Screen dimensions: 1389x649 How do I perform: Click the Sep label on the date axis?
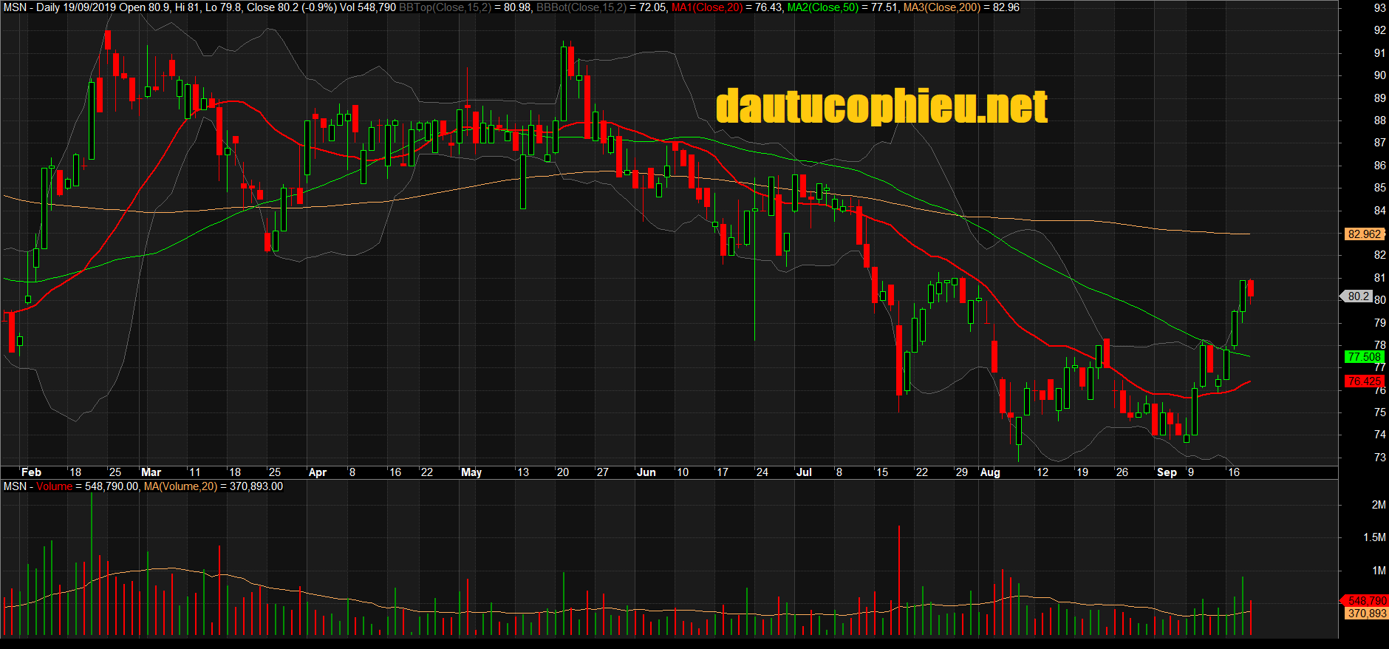coord(1167,472)
